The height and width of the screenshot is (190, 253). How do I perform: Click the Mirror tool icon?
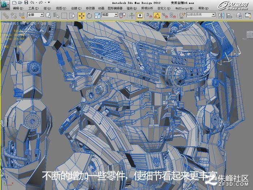click(221, 16)
